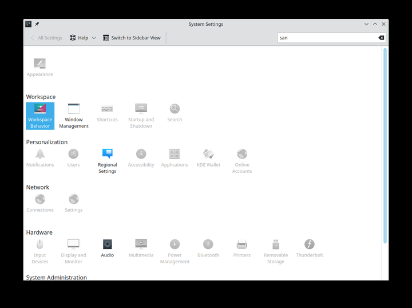
Task: Go back to All Settings
Action: pos(46,38)
